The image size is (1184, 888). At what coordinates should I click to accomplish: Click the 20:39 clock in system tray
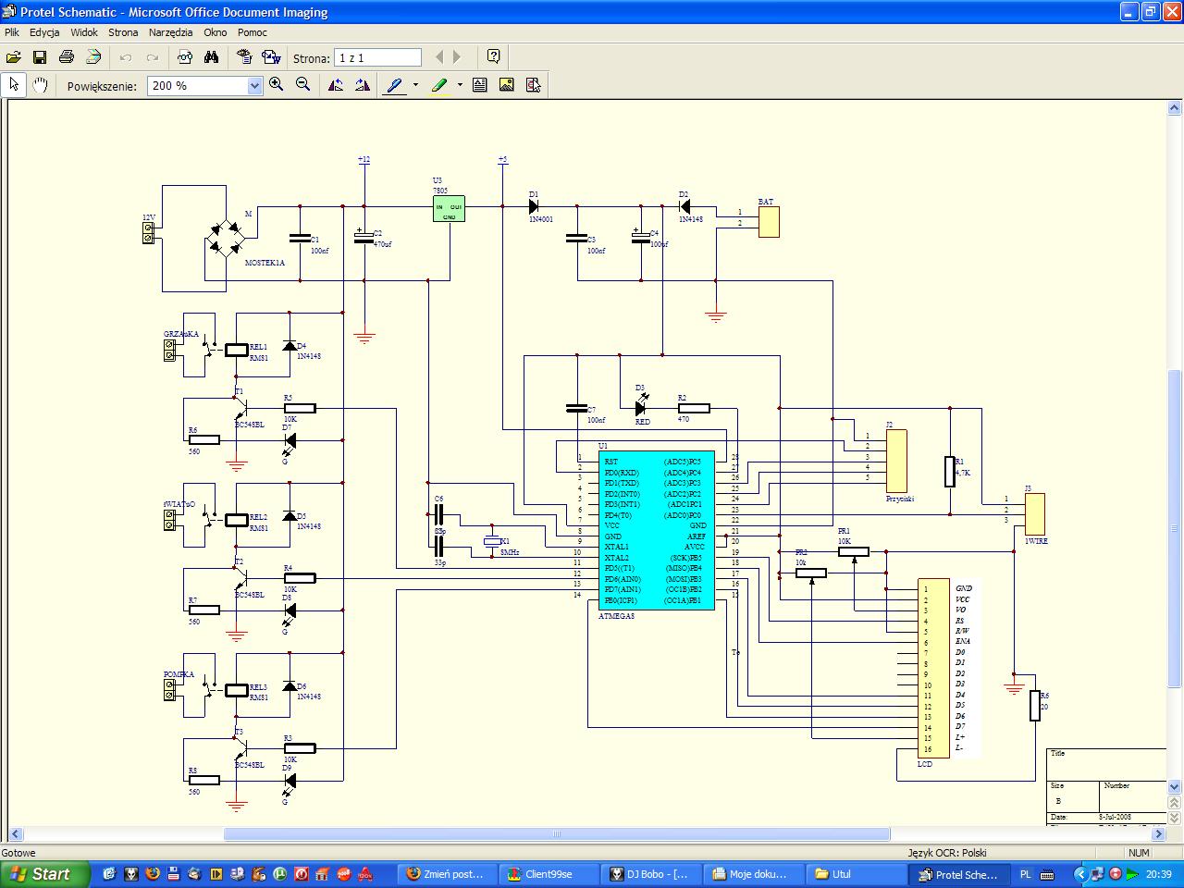coord(1159,874)
